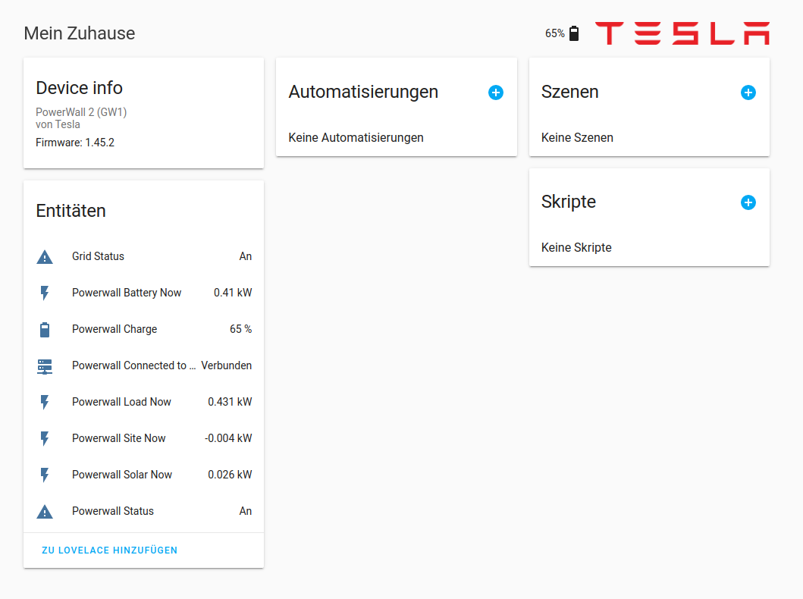
Task: Click the Powerwall Charge battery icon
Action: [x=45, y=329]
